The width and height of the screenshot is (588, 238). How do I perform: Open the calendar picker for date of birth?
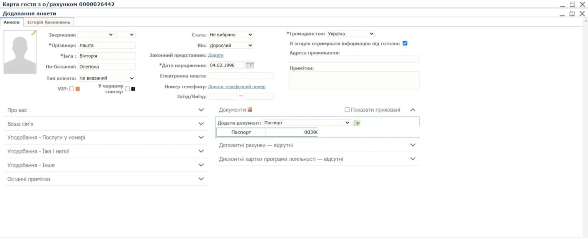click(250, 65)
